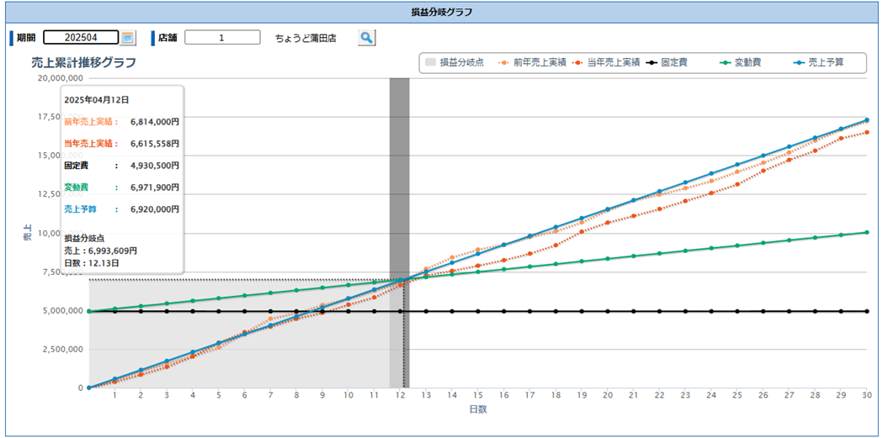Focus the 期間 input showing 202504
This screenshot has width=883, height=438.
pyautogui.click(x=80, y=38)
